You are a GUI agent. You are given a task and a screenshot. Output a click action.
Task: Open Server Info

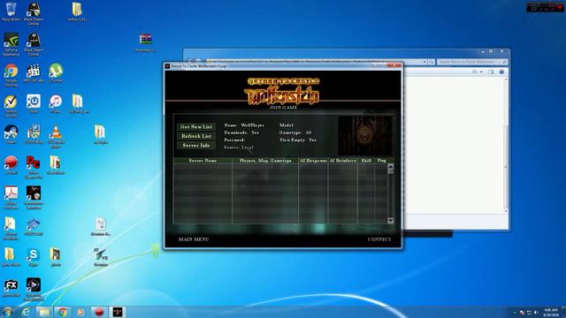point(196,145)
